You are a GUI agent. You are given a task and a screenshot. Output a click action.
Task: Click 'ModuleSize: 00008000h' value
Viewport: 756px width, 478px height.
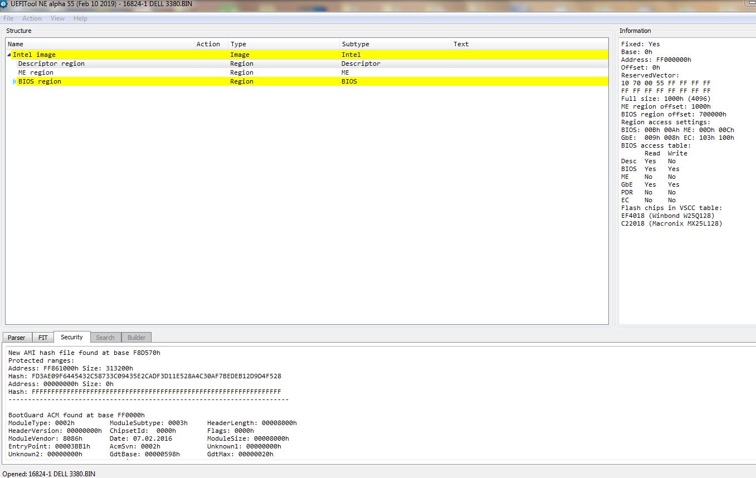248,438
